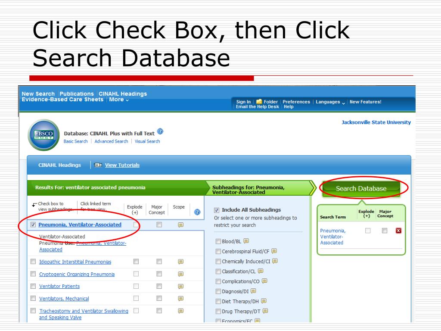Click the Help link in top bar
Screen dimensions: 441x331
[x=289, y=107]
